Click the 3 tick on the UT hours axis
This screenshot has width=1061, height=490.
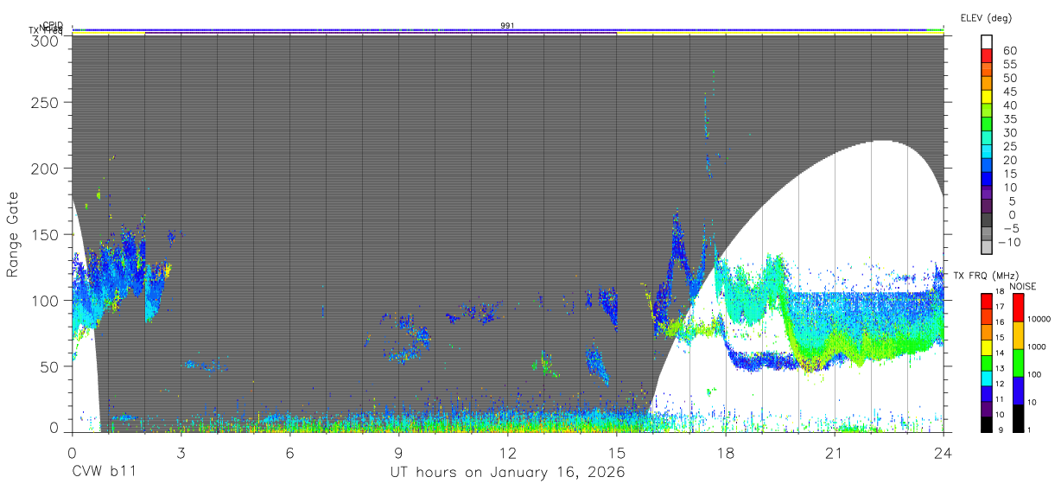(x=181, y=452)
